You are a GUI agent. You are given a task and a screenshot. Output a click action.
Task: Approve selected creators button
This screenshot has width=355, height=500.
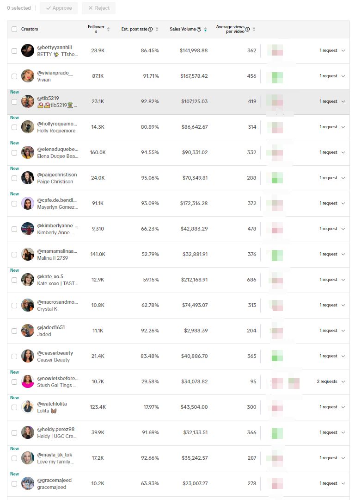click(59, 8)
